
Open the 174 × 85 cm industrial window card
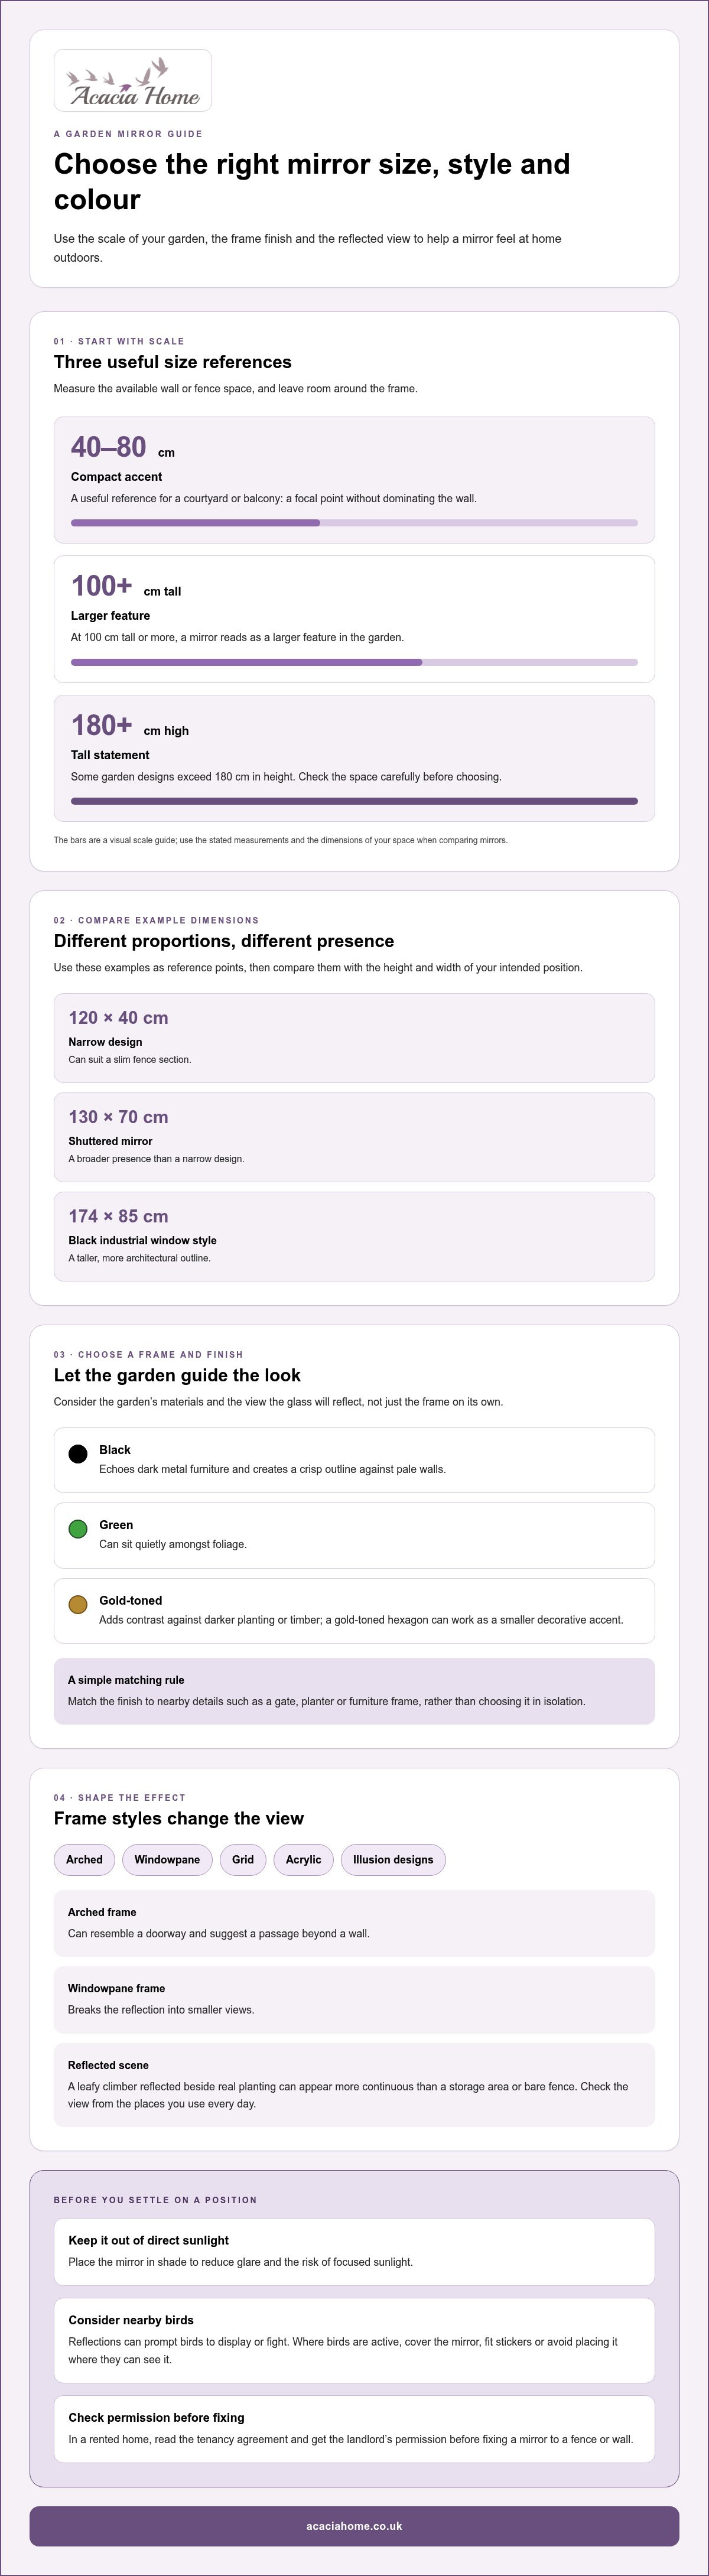coord(354,1236)
